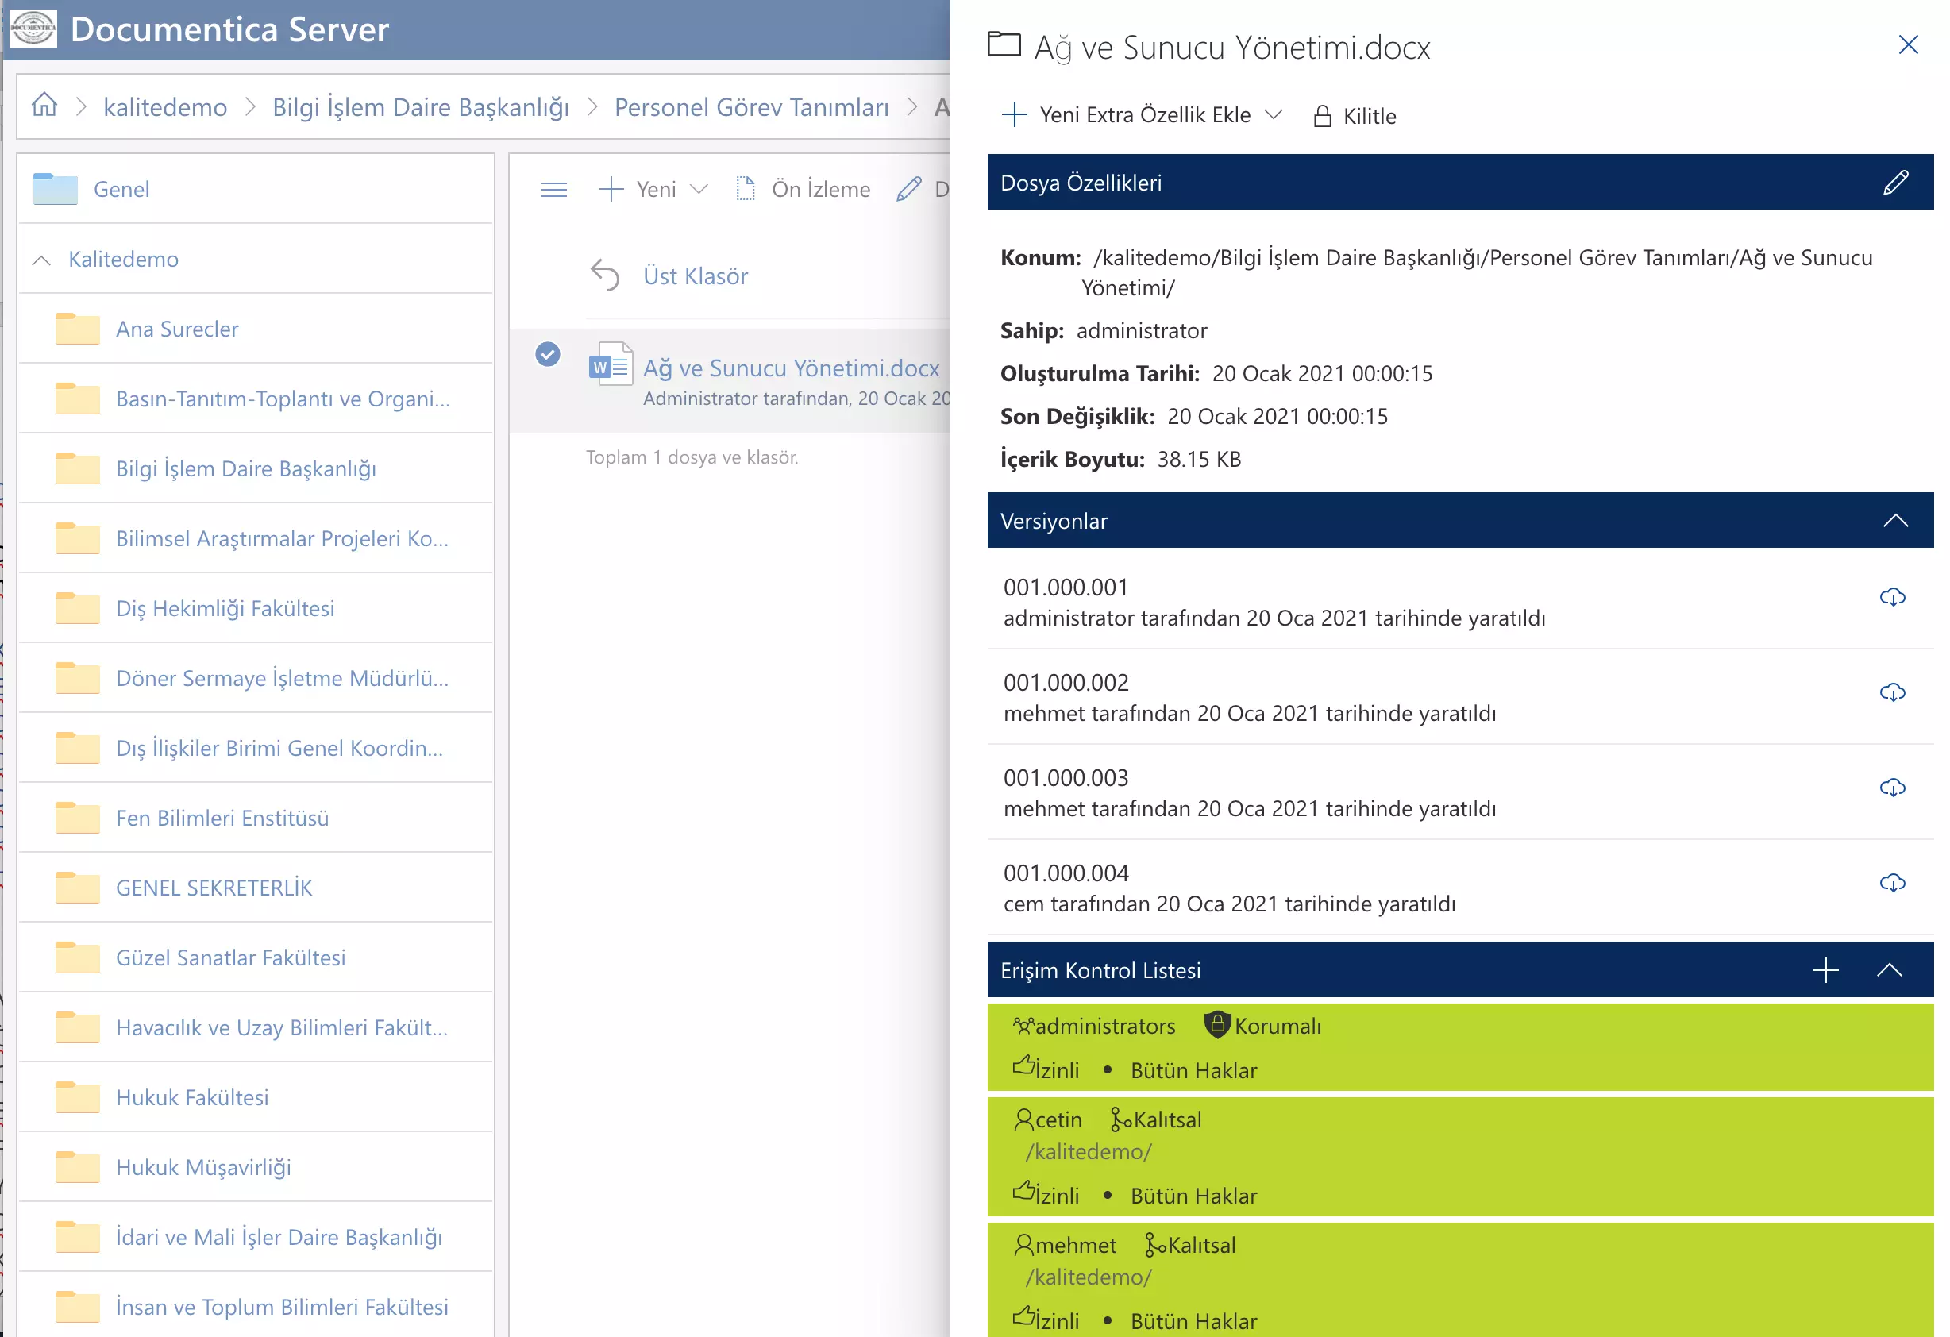Collapse the Versiyonlar section
The image size is (1950, 1337).
click(x=1895, y=520)
